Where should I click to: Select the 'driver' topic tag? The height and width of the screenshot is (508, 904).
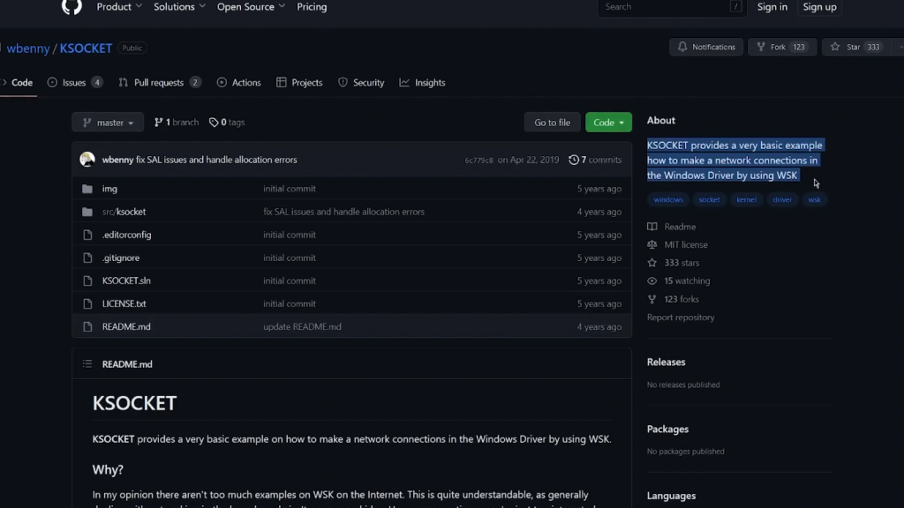782,200
